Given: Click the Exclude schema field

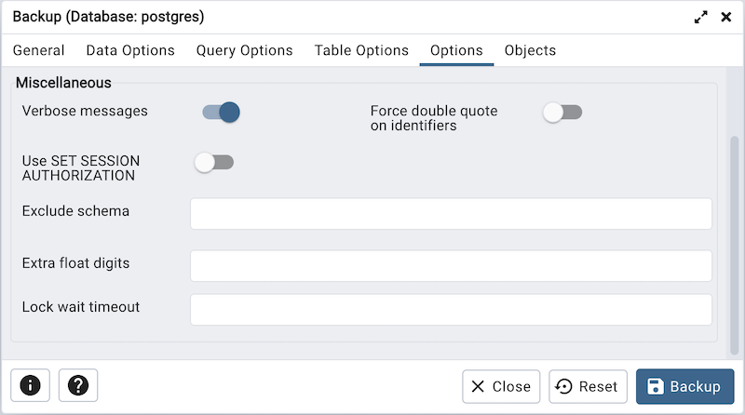Looking at the screenshot, I should (x=451, y=213).
